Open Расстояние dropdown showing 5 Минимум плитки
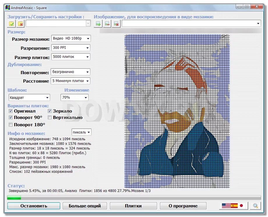268x217 pixels. pos(70,81)
